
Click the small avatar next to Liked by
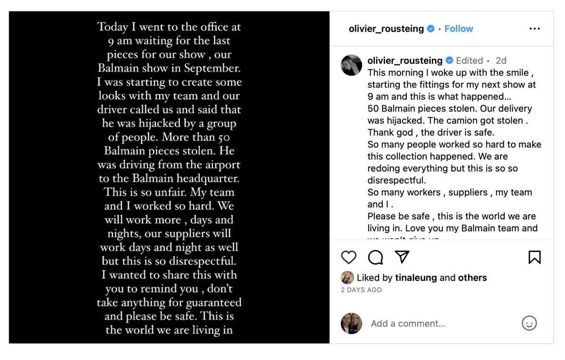pyautogui.click(x=347, y=278)
